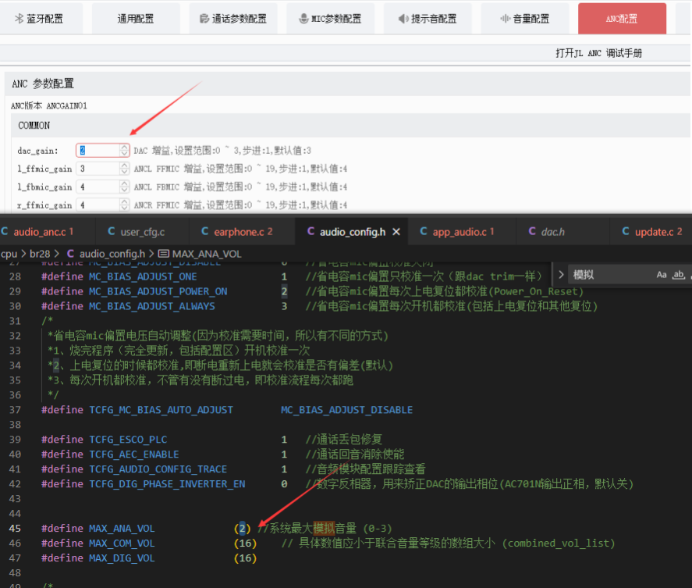Select the MIC参数配置 tab
The image size is (692, 588).
[x=331, y=19]
